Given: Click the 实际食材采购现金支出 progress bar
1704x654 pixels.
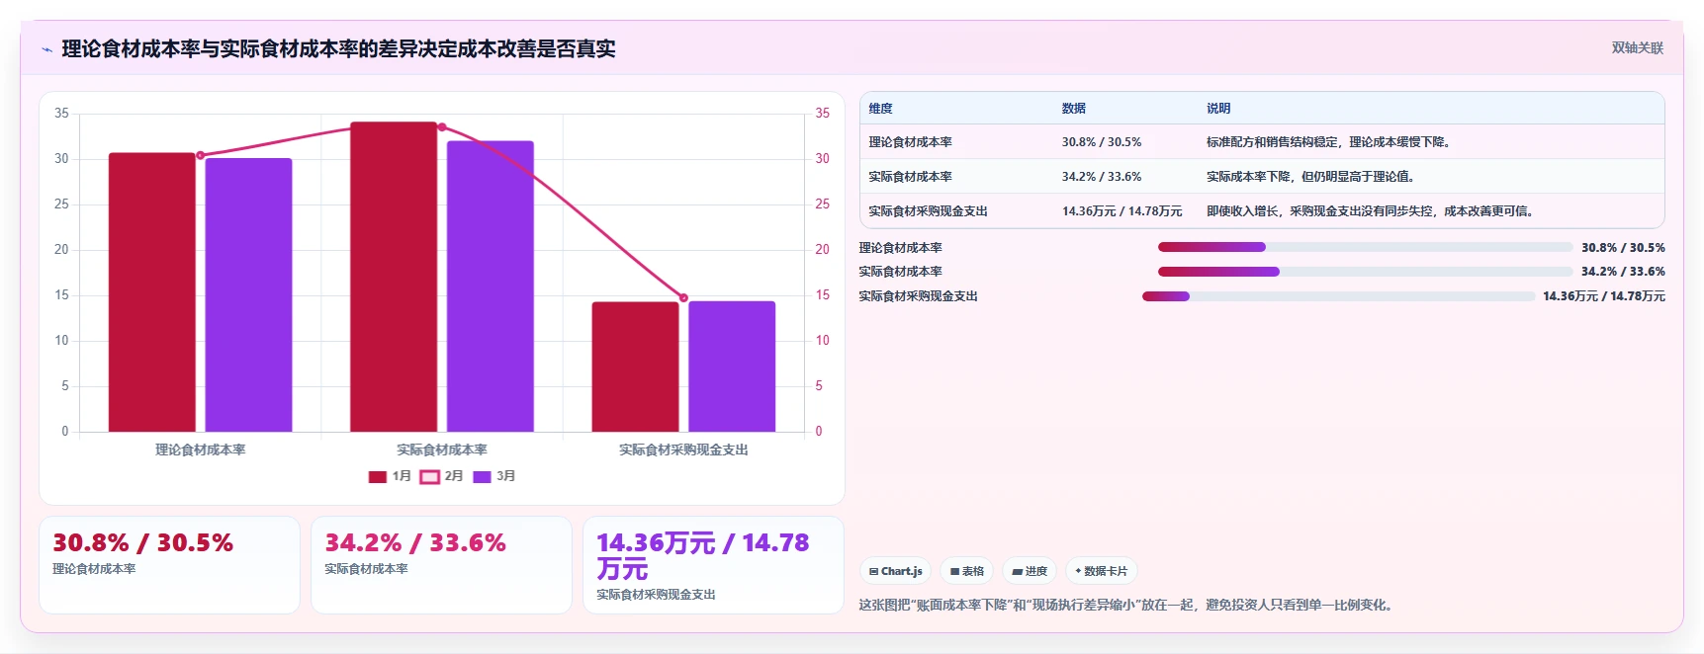Looking at the screenshot, I should point(1339,296).
